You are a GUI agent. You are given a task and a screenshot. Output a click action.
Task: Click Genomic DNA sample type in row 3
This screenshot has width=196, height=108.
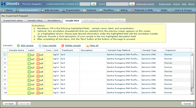pyautogui.click(x=153, y=63)
